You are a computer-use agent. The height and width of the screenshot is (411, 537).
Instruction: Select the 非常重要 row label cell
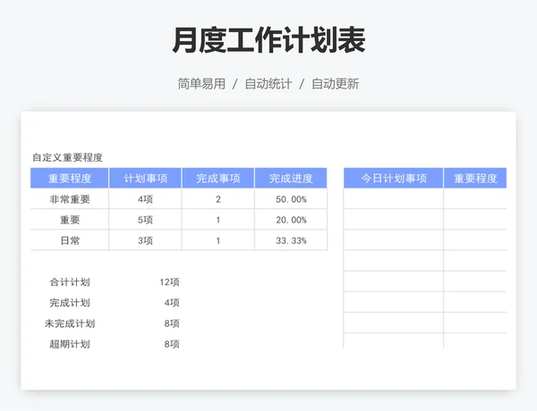[69, 199]
